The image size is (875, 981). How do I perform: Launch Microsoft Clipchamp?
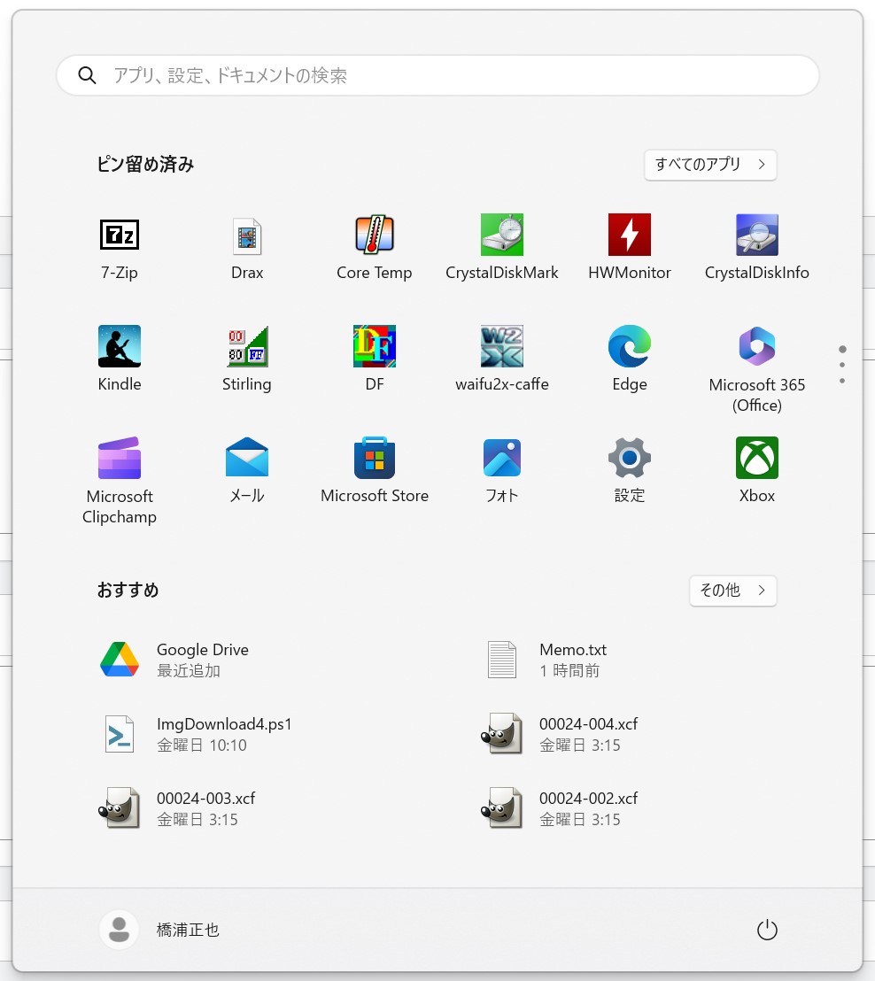[x=120, y=481]
